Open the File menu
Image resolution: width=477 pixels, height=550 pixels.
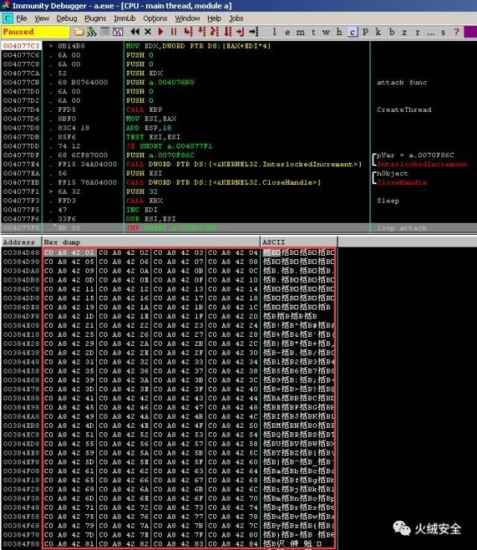pos(22,18)
